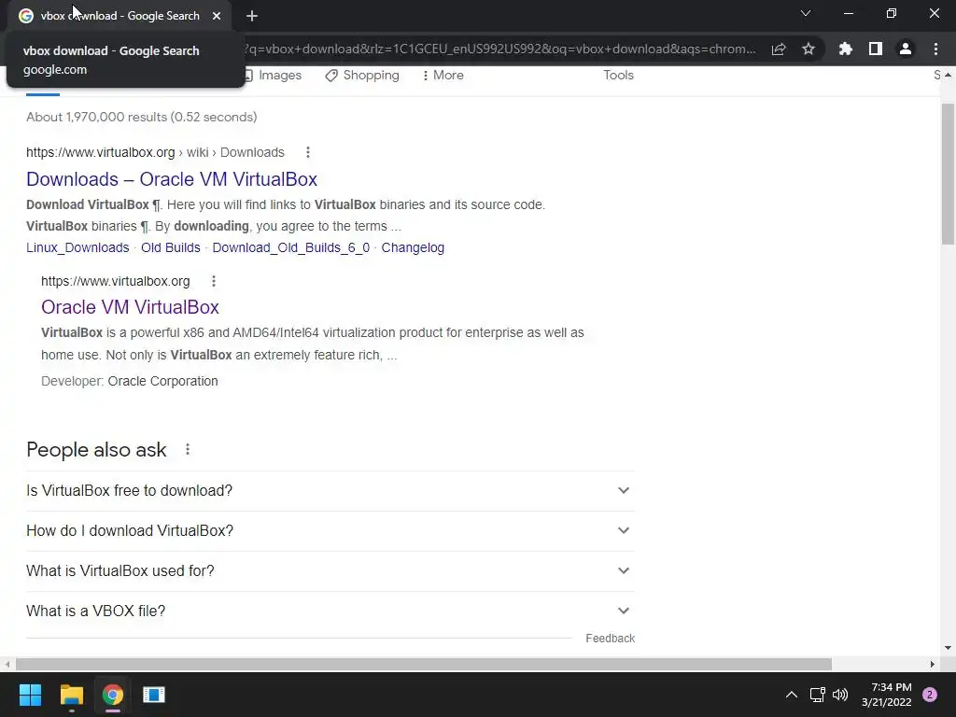Click the scroll right arrow on horizontal scrollbar
The height and width of the screenshot is (717, 956).
(x=933, y=664)
